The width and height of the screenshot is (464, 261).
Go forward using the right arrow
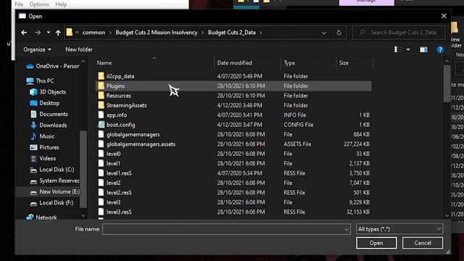click(38, 33)
